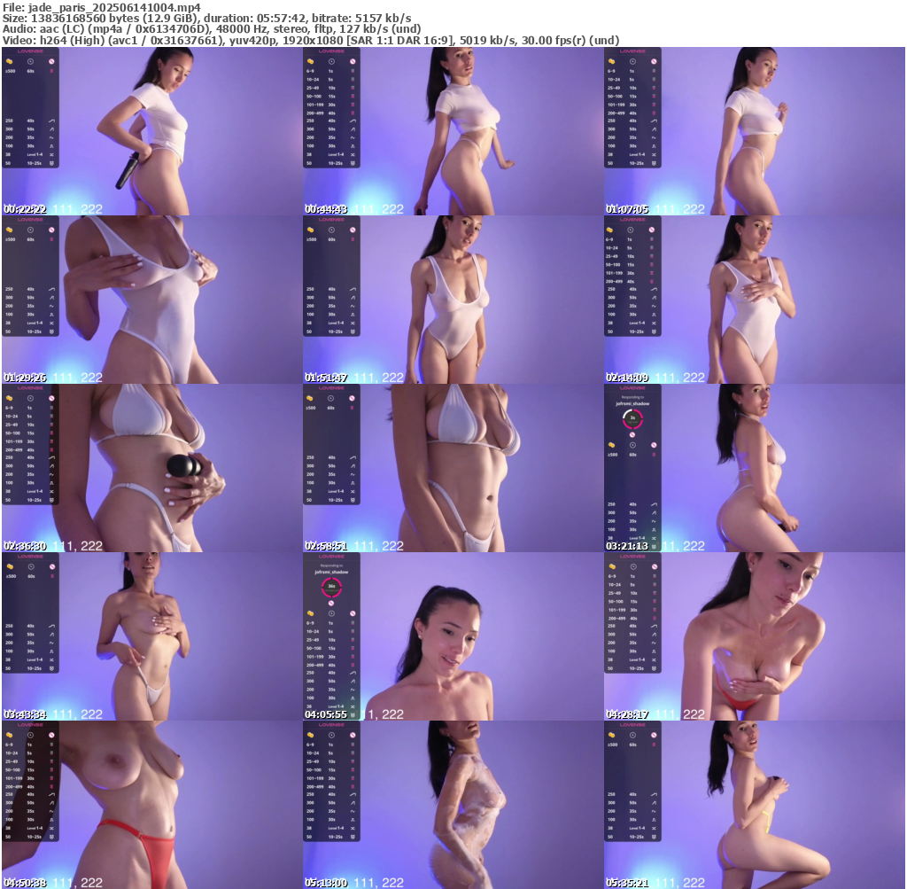907x889 pixels.
Task: Open the thumbnail timestamped 02:58:51
Action: 453,468
